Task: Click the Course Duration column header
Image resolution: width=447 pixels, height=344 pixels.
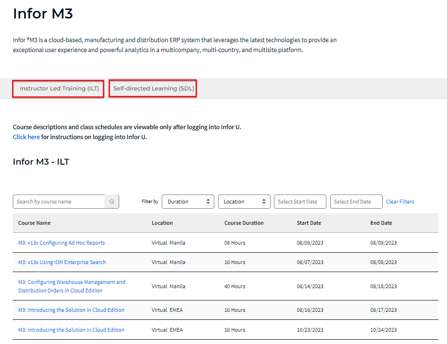Action: [x=244, y=223]
